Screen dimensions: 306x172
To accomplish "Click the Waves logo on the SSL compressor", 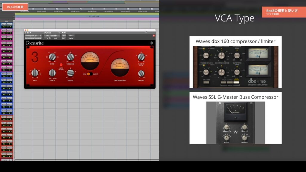I will pyautogui.click(x=235, y=132).
